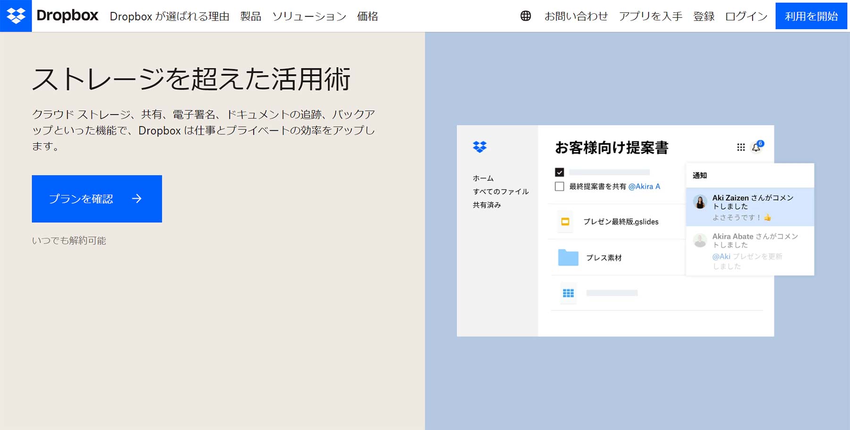The height and width of the screenshot is (430, 850).
Task: Click the お問い合わせ link
Action: point(576,16)
